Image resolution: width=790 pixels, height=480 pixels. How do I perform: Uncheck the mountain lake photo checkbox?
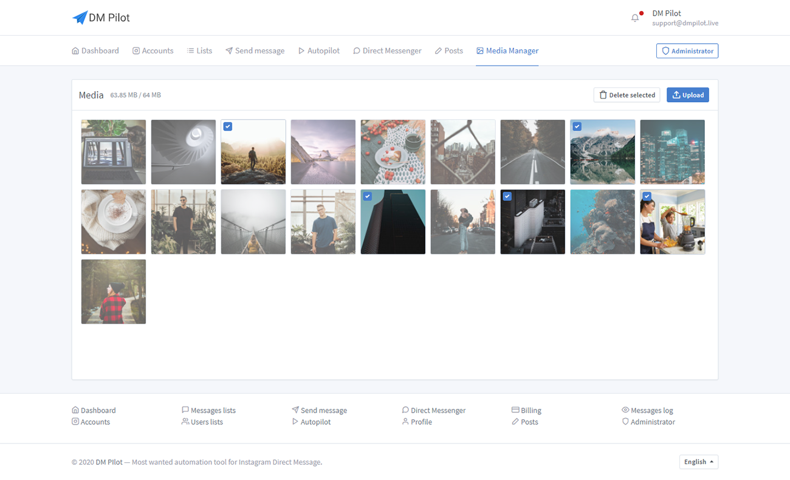pos(577,126)
